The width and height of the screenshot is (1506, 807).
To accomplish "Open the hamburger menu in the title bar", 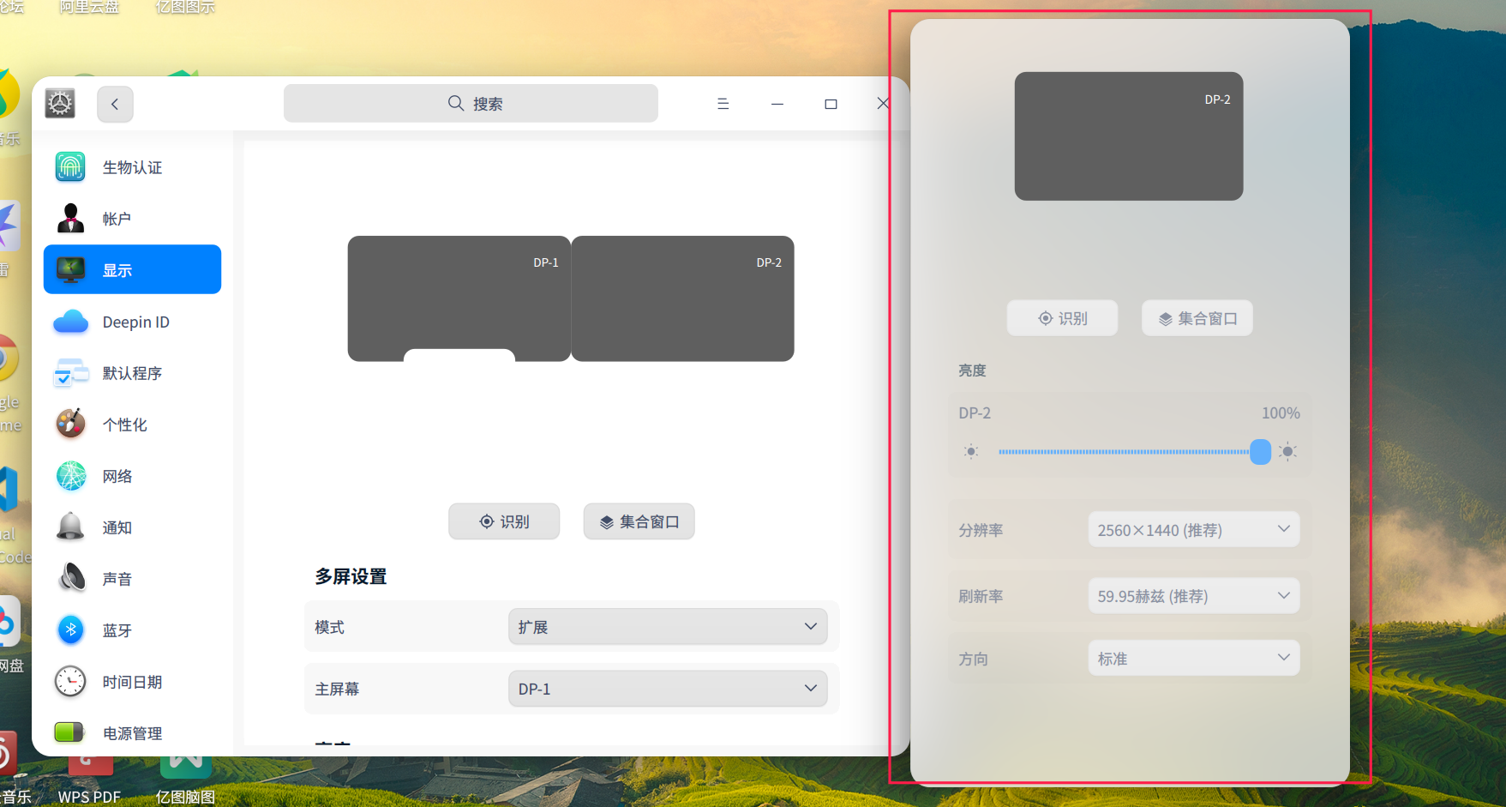I will click(723, 104).
